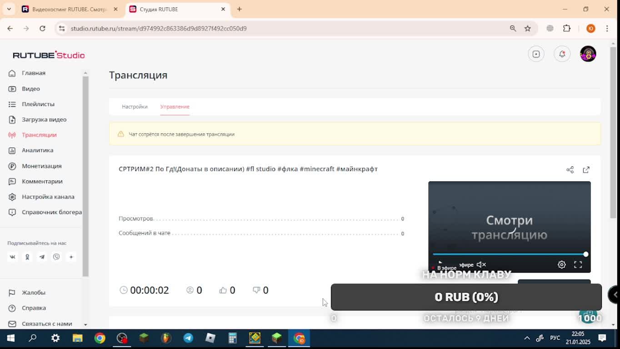Open player settings gear

coord(562,264)
